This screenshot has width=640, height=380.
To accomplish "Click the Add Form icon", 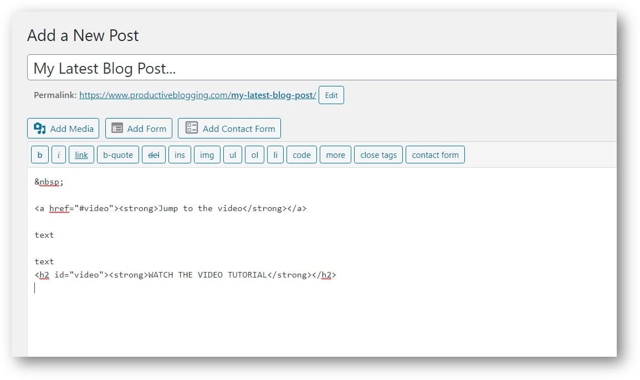I will coord(117,128).
